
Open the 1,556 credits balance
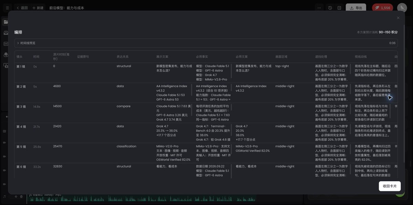tap(382, 8)
